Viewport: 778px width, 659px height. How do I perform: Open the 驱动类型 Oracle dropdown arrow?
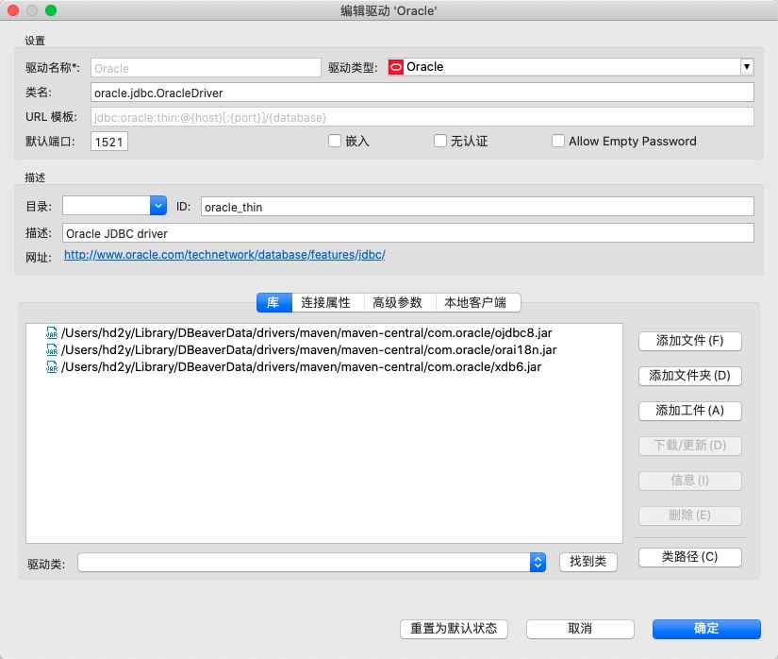[x=746, y=67]
